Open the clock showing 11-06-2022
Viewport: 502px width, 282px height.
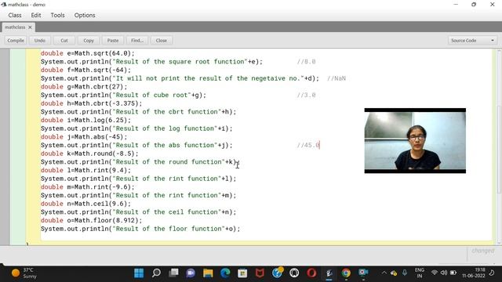click(x=474, y=273)
